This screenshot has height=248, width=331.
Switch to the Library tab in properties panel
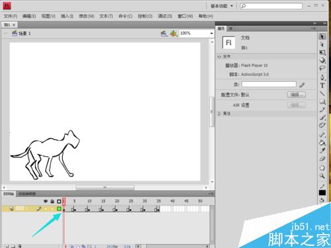point(230,28)
